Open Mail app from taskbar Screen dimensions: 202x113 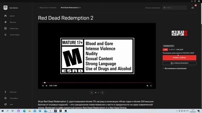[35, 111]
